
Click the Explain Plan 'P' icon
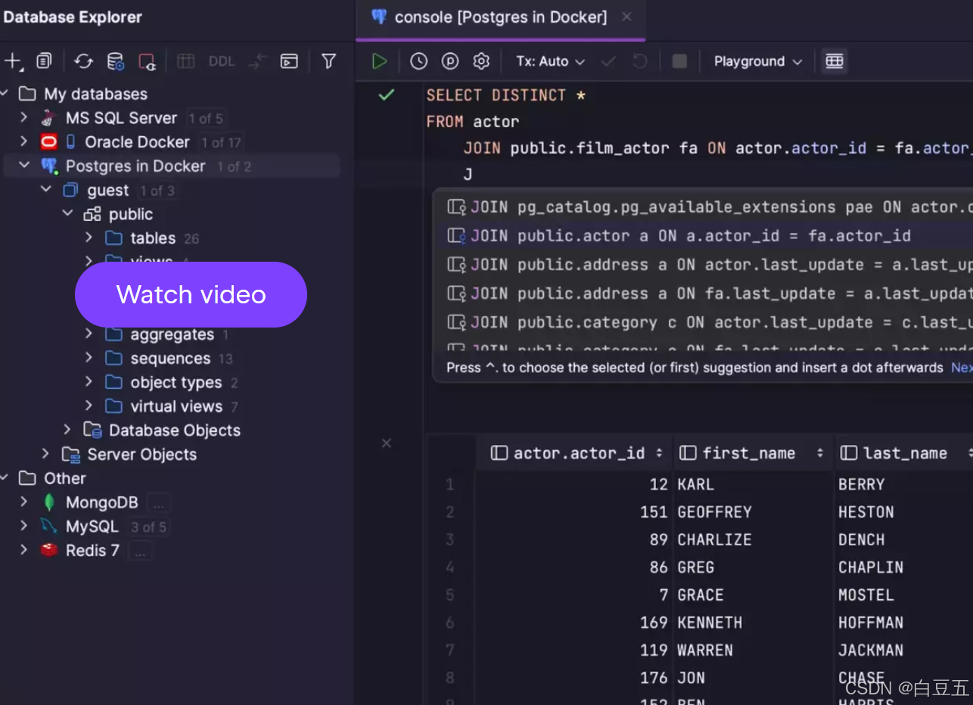tap(450, 61)
